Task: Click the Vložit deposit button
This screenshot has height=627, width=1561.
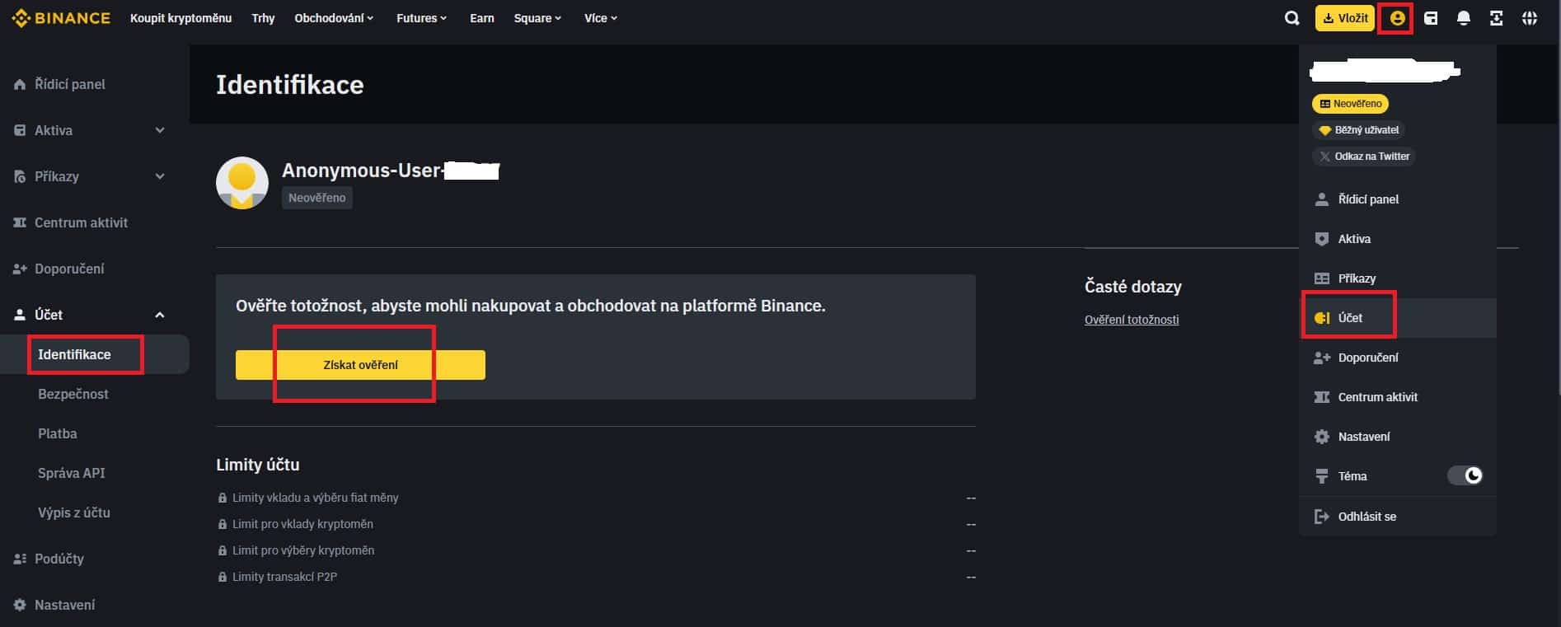Action: point(1345,18)
